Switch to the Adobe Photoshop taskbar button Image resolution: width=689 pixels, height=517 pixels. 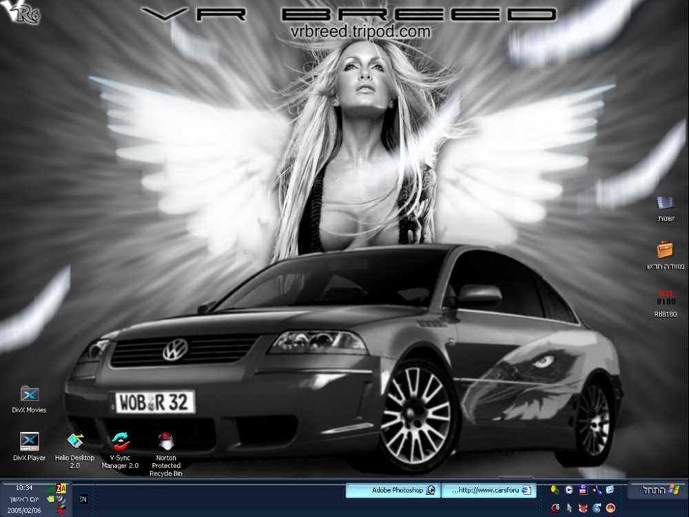pyautogui.click(x=393, y=490)
